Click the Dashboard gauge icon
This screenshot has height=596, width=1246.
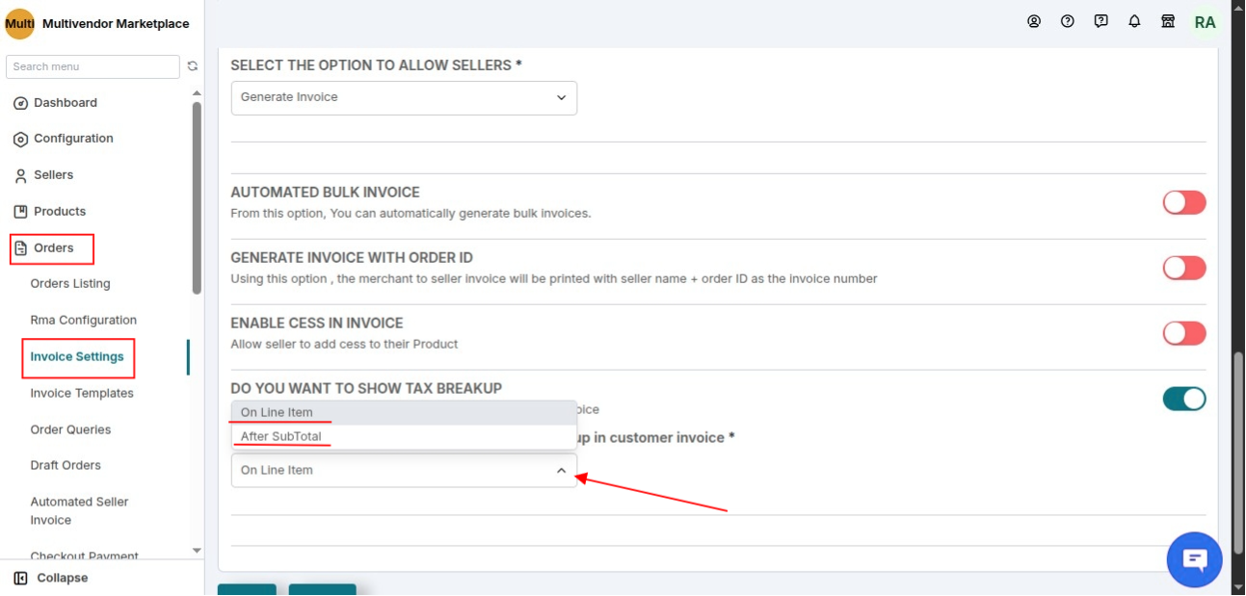[x=20, y=103]
